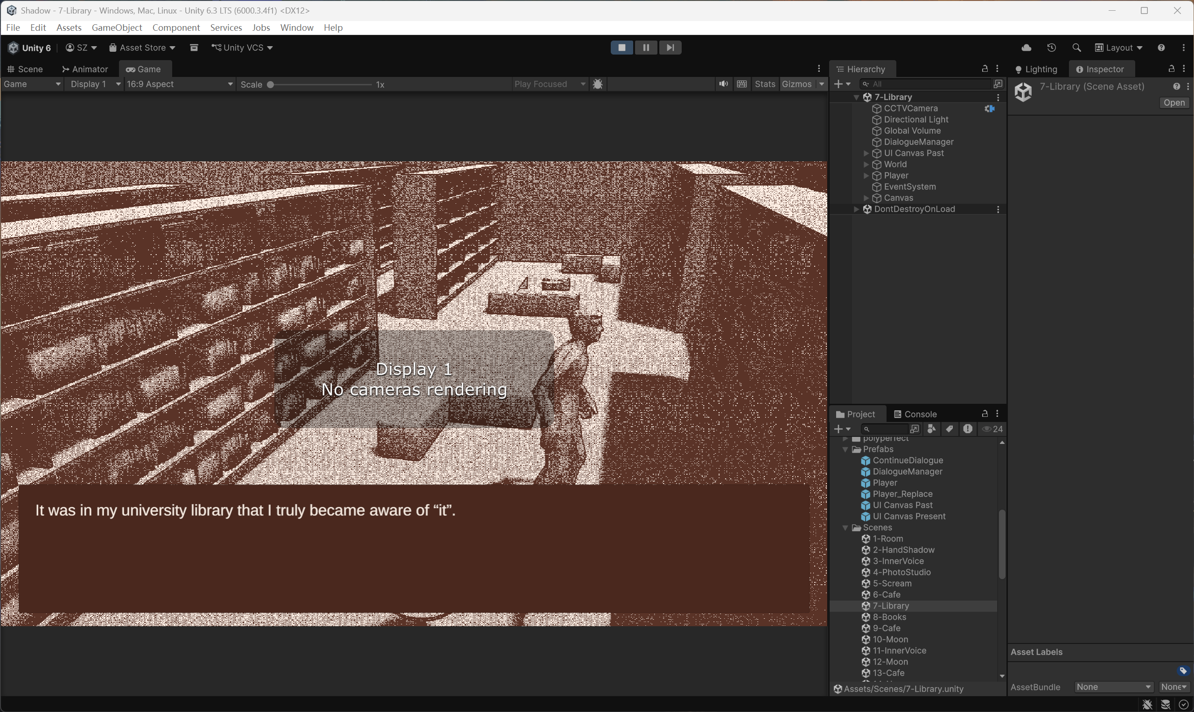Click the Step frame forward button
The height and width of the screenshot is (712, 1194).
670,48
